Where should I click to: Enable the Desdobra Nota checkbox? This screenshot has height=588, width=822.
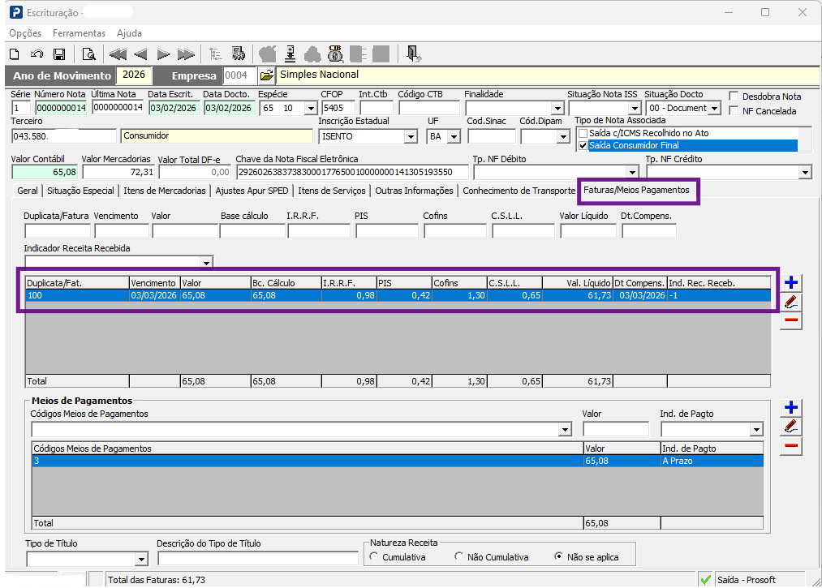click(x=734, y=97)
